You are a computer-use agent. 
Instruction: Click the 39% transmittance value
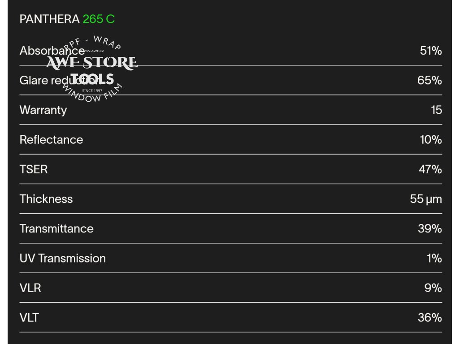pyautogui.click(x=429, y=228)
